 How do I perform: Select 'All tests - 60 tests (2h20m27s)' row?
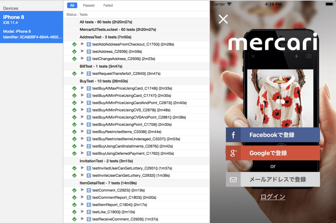pos(136,22)
